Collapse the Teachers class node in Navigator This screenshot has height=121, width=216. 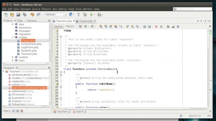pyautogui.click(x=4, y=71)
